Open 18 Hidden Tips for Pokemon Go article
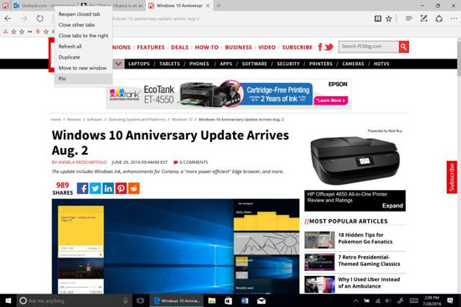Image resolution: width=461 pixels, height=307 pixels. [365, 238]
